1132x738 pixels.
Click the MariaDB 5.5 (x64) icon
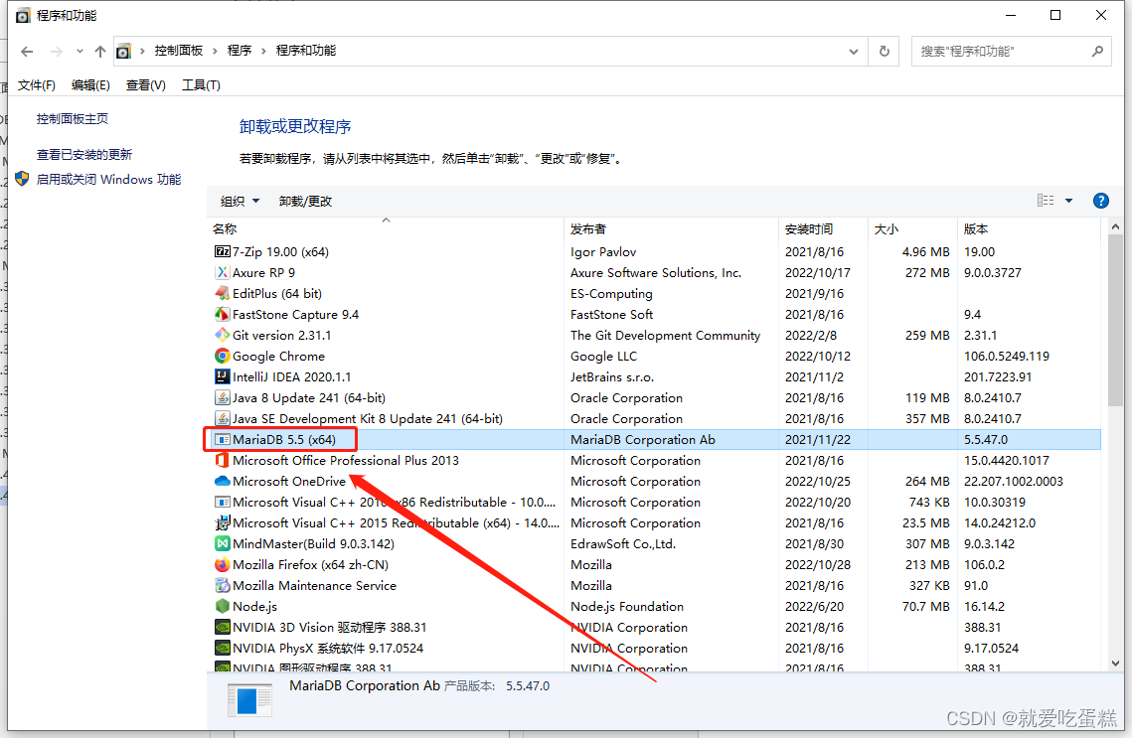(223, 439)
